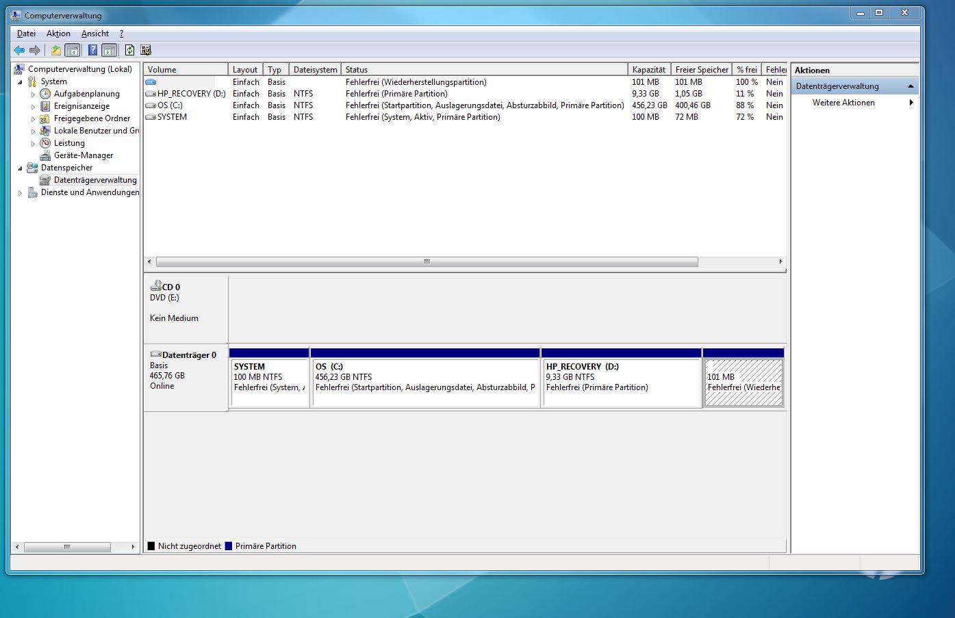
Task: Click the Datenträger 0 disk icon
Action: [156, 355]
